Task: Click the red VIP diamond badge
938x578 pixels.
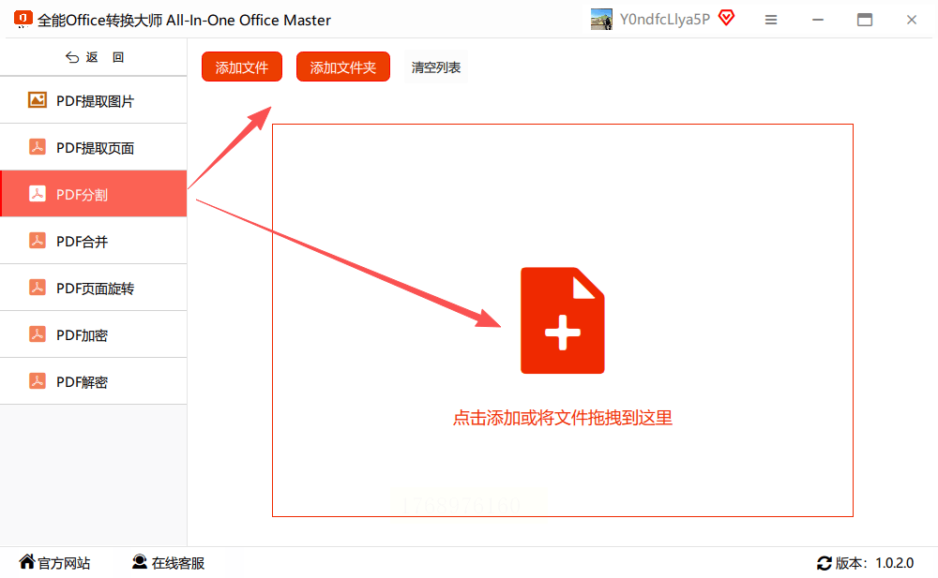Action: pos(726,18)
